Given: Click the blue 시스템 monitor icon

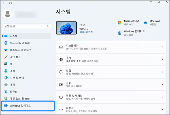Looking at the screenshot, I should click(x=6, y=36).
